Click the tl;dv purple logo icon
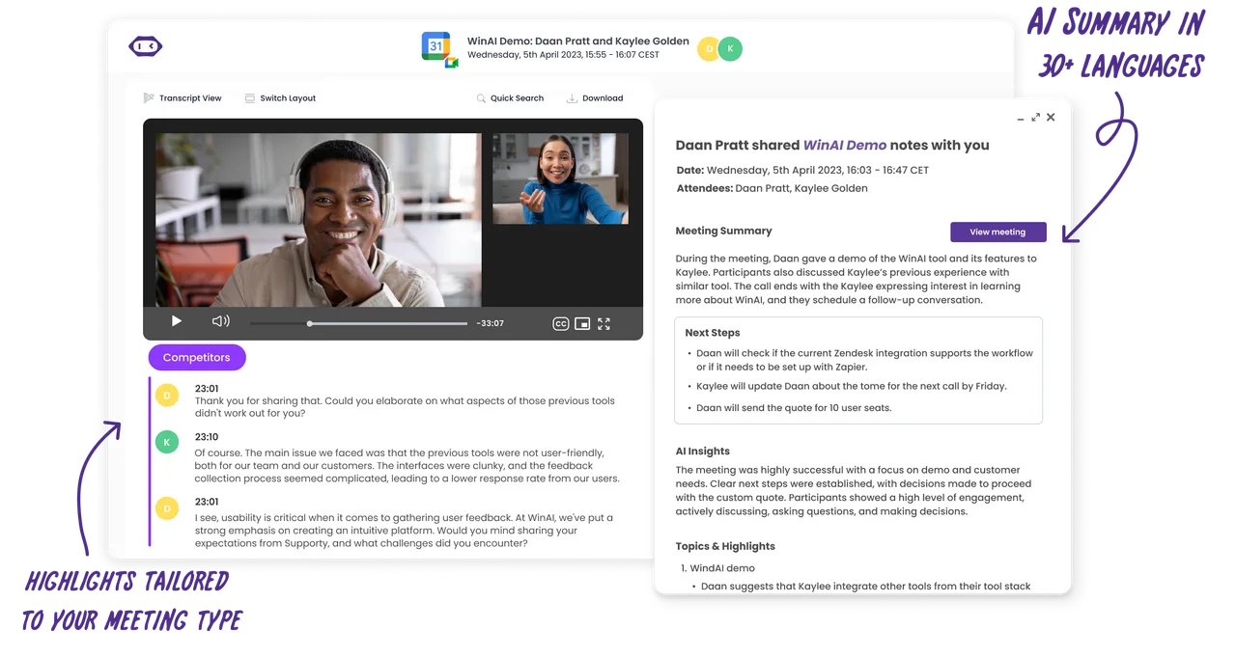 point(146,46)
